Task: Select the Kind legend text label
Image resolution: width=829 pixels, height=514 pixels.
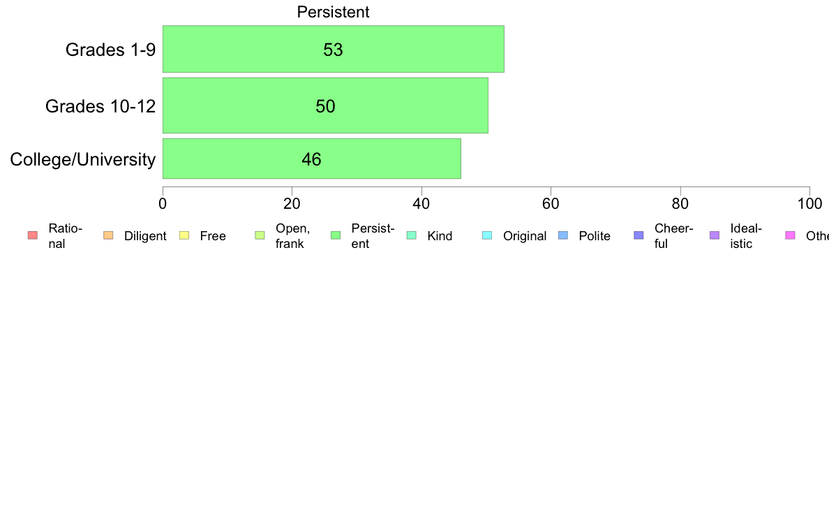Action: [x=440, y=236]
